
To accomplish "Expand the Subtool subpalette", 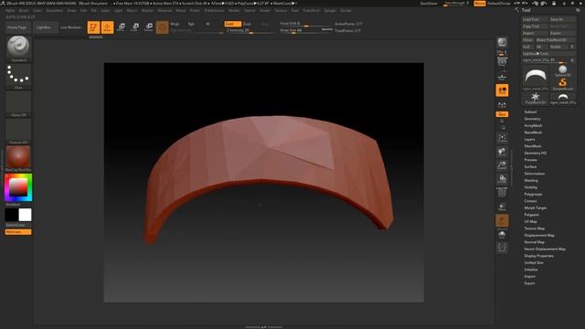I will pyautogui.click(x=530, y=111).
